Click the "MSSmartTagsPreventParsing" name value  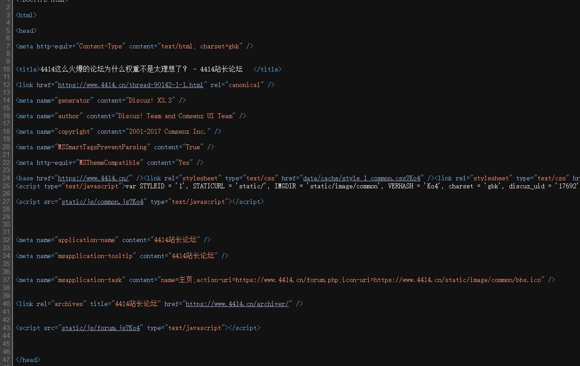point(102,147)
